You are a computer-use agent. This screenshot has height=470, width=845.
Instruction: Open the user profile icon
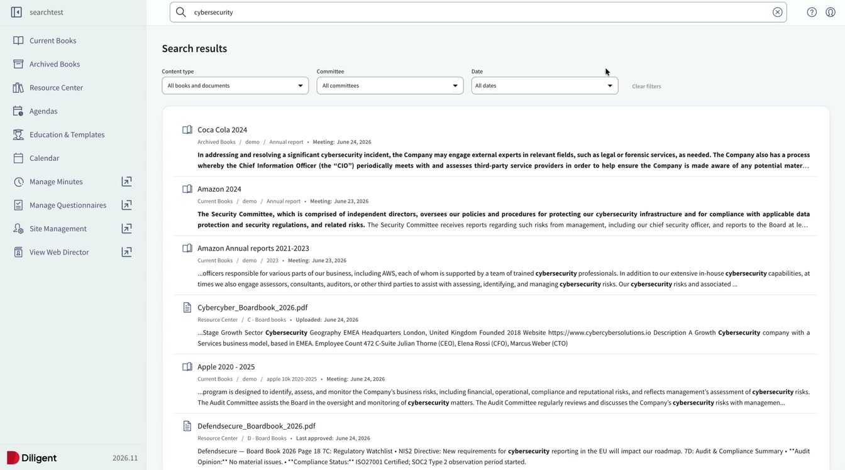[831, 12]
